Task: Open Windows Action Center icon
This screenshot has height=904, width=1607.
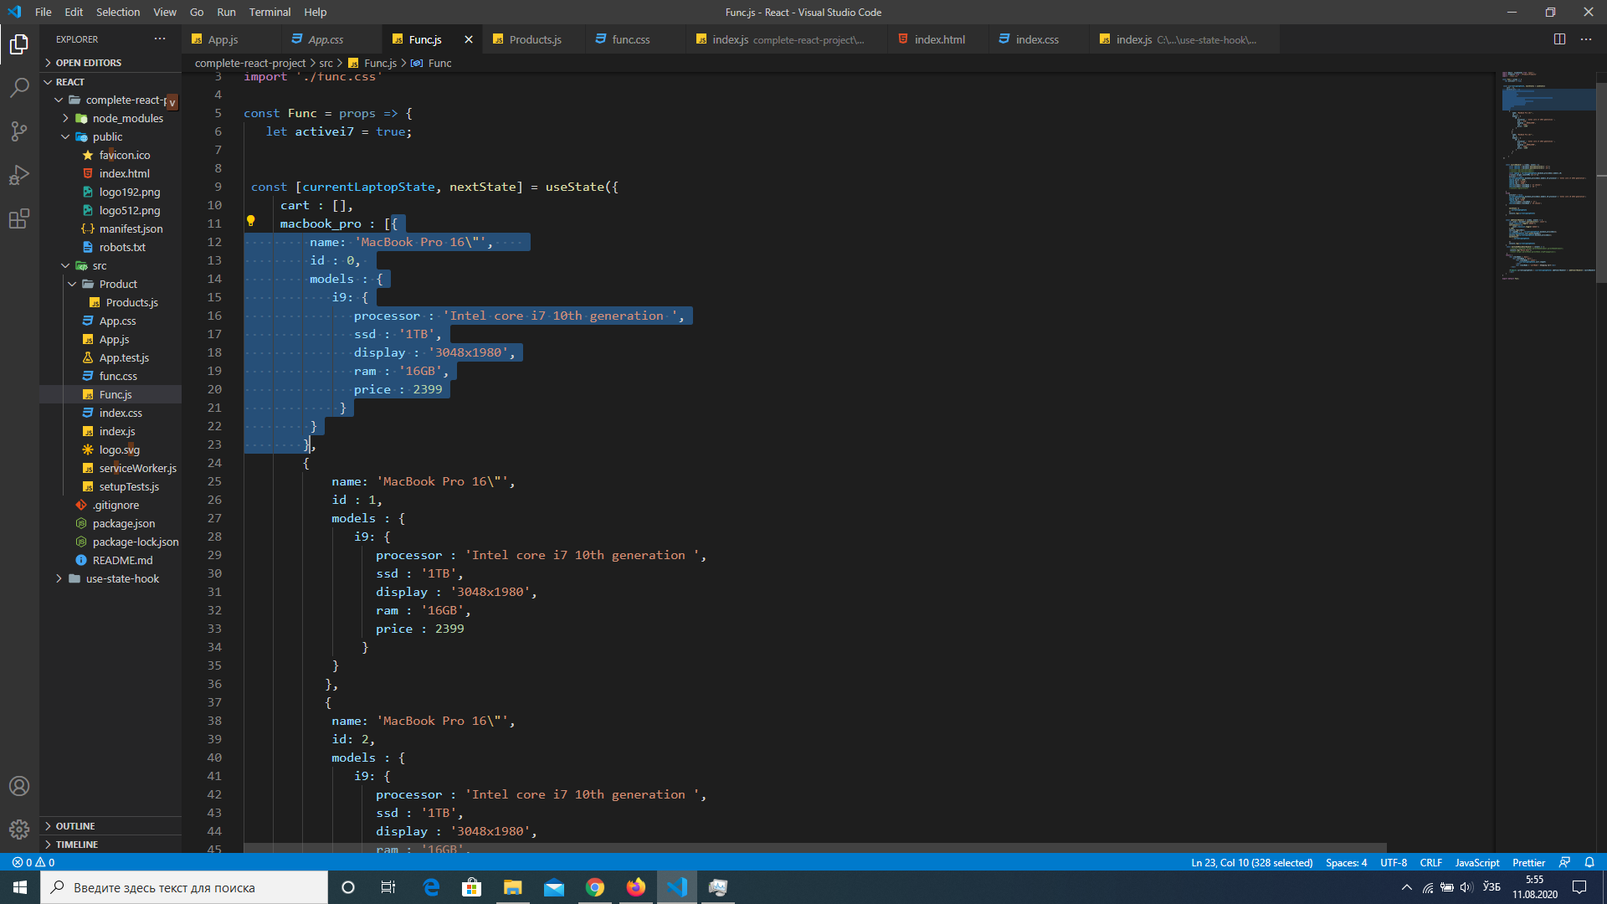Action: [1579, 887]
